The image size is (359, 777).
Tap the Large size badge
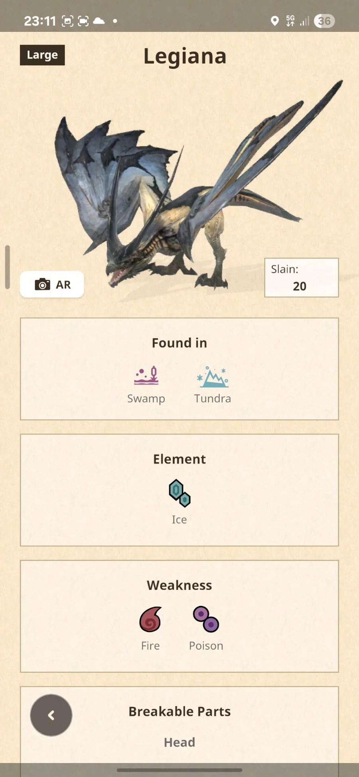pos(42,55)
